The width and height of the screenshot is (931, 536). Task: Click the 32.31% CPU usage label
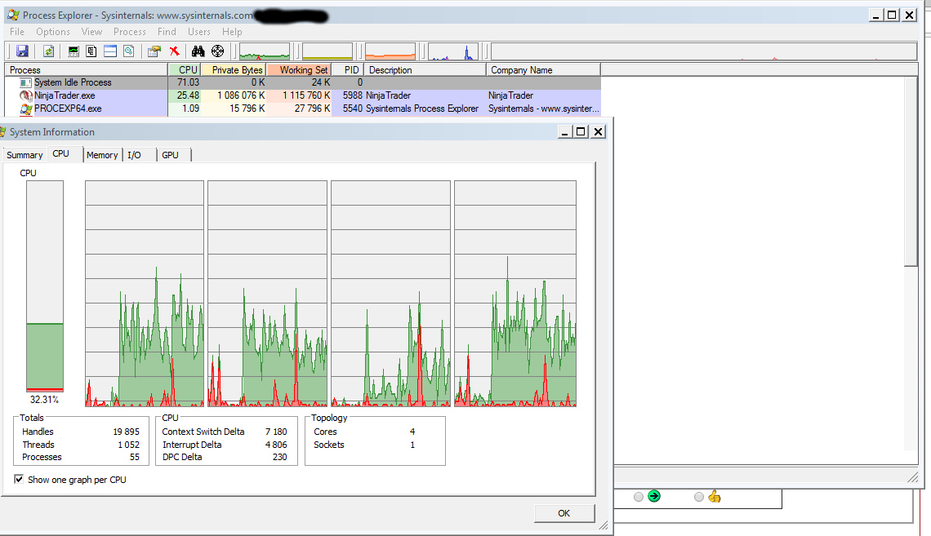pyautogui.click(x=45, y=400)
